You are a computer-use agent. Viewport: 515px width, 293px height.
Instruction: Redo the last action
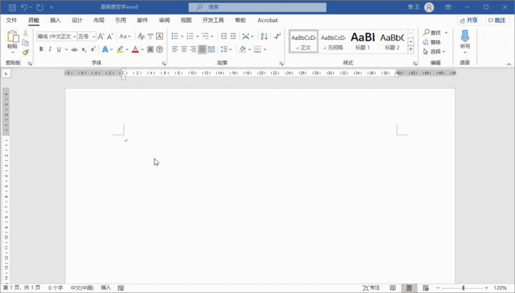point(40,7)
